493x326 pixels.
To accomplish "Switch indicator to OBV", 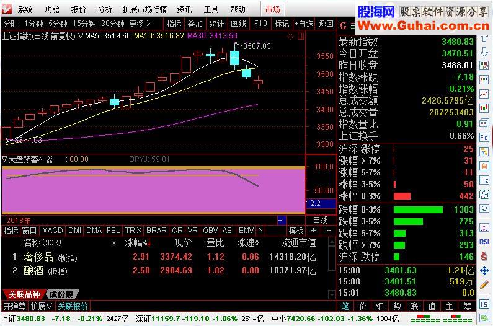I will click(x=210, y=231).
